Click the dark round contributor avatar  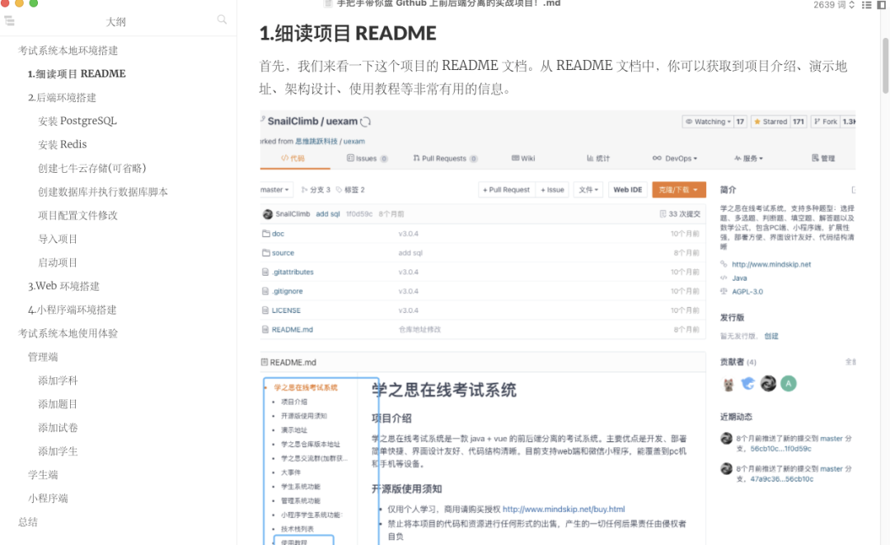tap(769, 384)
